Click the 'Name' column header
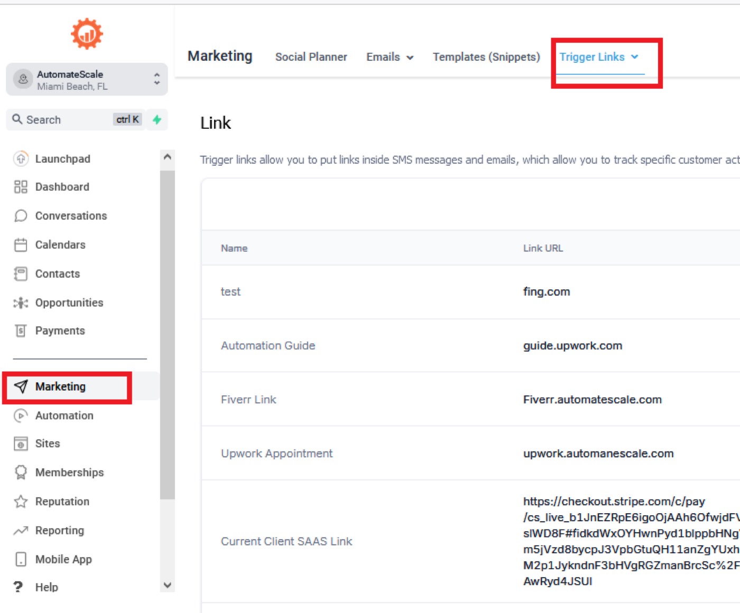 (234, 248)
